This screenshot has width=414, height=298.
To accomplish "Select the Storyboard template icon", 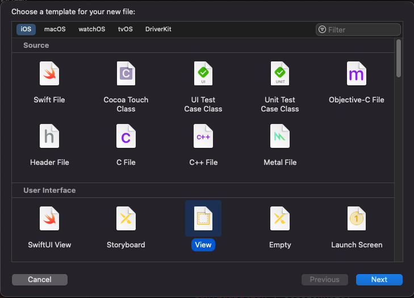I will 126,218.
